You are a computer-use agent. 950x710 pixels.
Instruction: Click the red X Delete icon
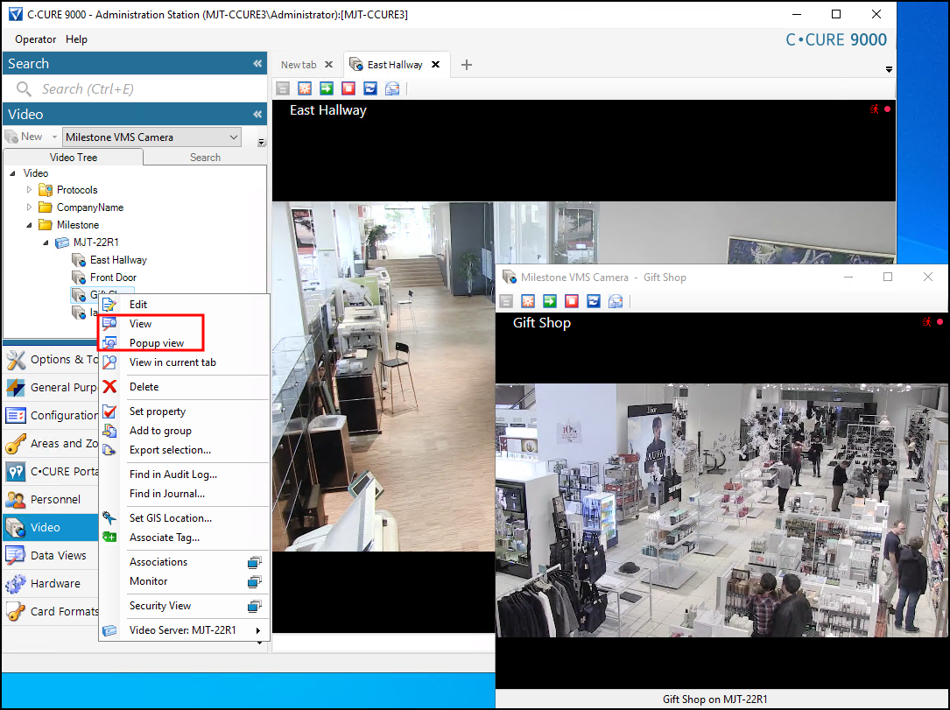[109, 386]
